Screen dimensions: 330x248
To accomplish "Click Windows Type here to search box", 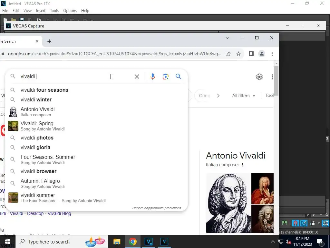I will click(62, 242).
